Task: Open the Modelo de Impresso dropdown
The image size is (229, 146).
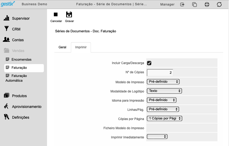Action: pos(163,82)
